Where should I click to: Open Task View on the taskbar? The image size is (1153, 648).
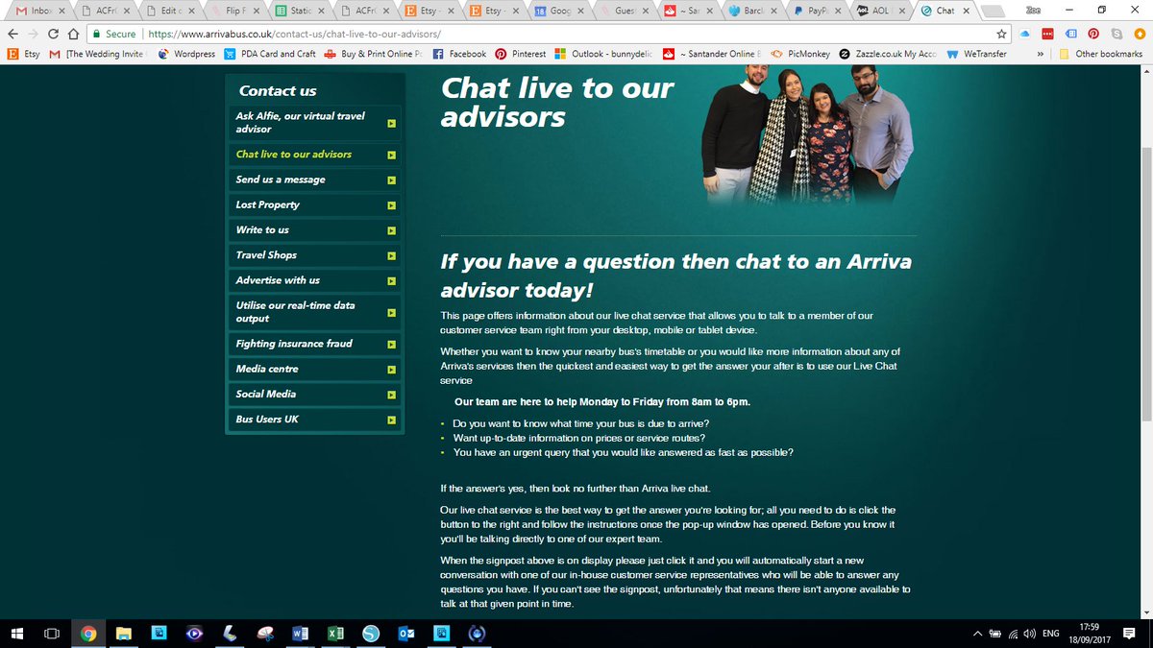[x=53, y=634]
